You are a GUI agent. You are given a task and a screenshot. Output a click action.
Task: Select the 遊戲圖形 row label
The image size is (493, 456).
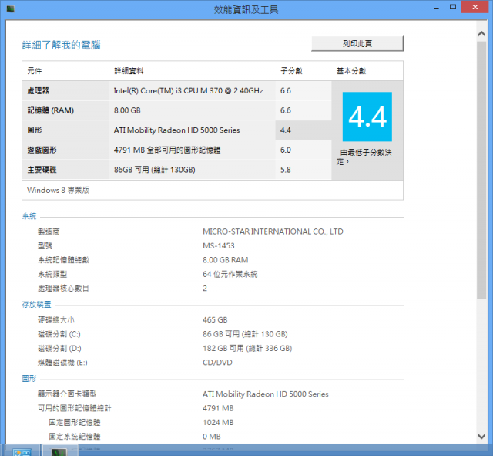(42, 150)
